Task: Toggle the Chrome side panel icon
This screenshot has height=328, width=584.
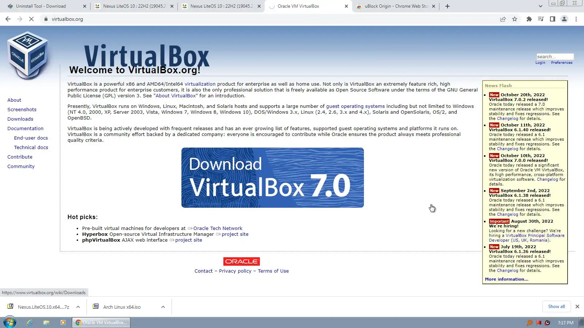Action: tap(552, 19)
